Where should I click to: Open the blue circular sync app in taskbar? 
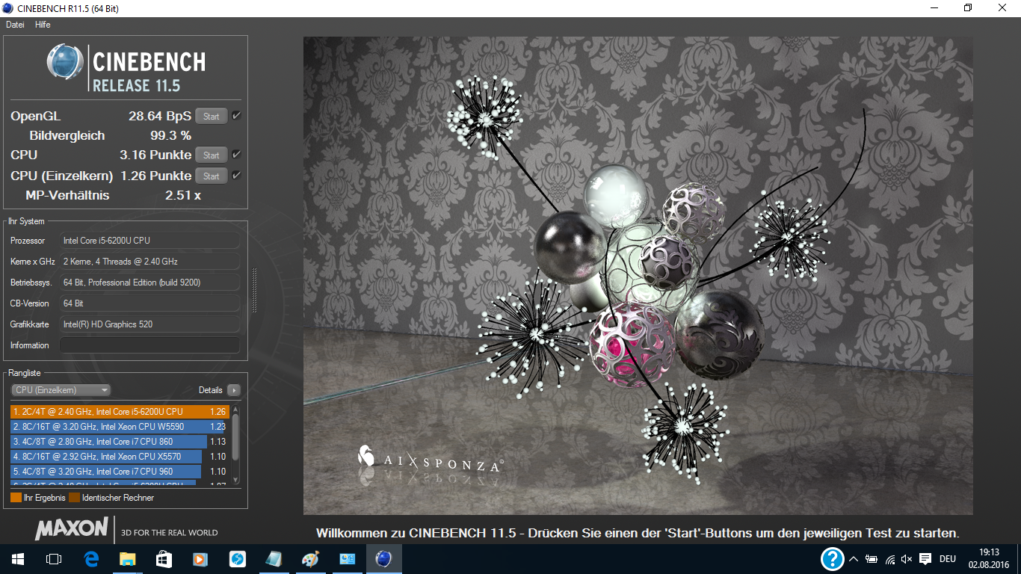tap(238, 559)
